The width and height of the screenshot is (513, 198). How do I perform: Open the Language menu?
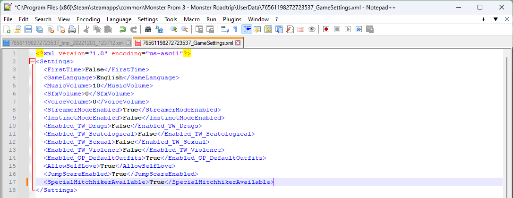(x=119, y=19)
